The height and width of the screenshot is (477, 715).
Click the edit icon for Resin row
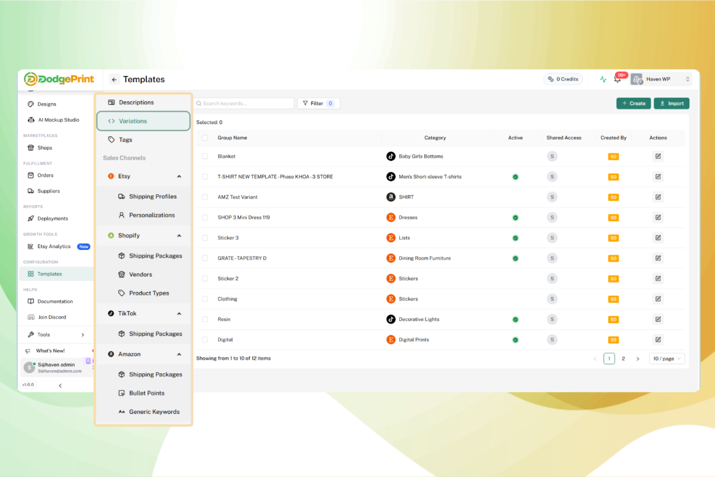pos(658,319)
